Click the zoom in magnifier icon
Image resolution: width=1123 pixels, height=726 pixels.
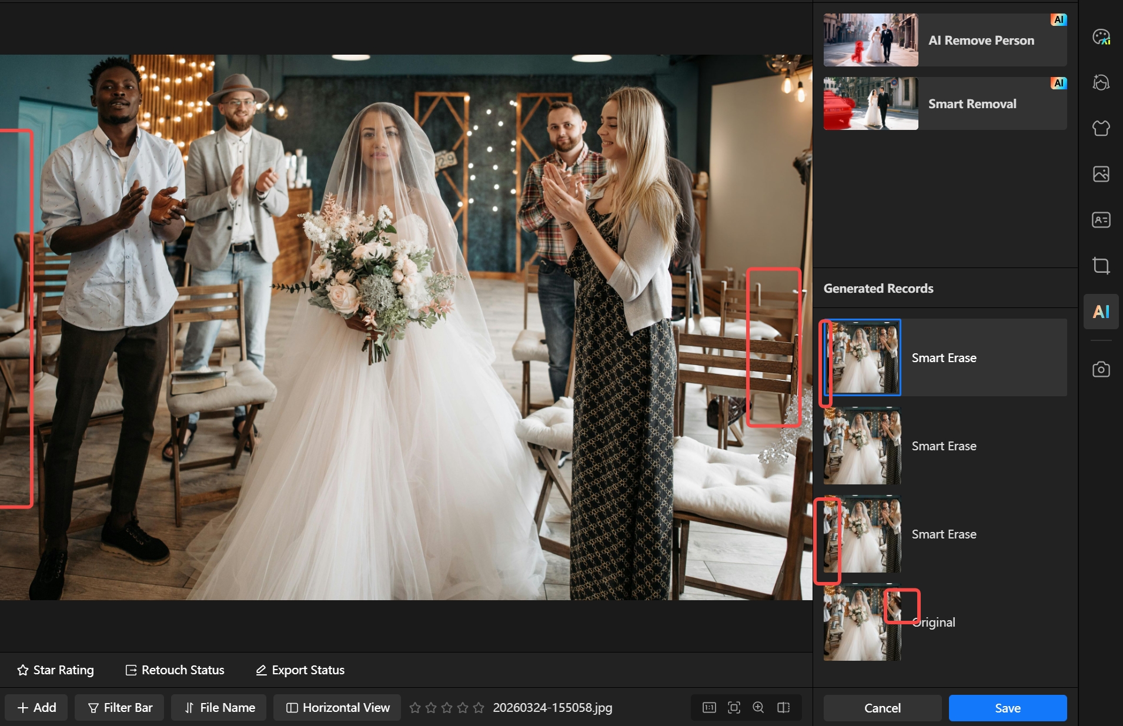point(758,707)
